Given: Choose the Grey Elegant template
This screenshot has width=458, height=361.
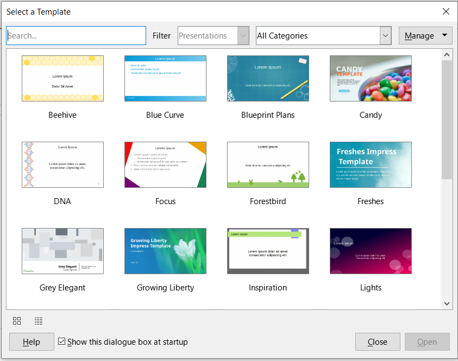Looking at the screenshot, I should pyautogui.click(x=62, y=251).
